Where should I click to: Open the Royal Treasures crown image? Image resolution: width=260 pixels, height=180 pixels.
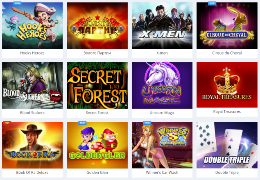227,85
